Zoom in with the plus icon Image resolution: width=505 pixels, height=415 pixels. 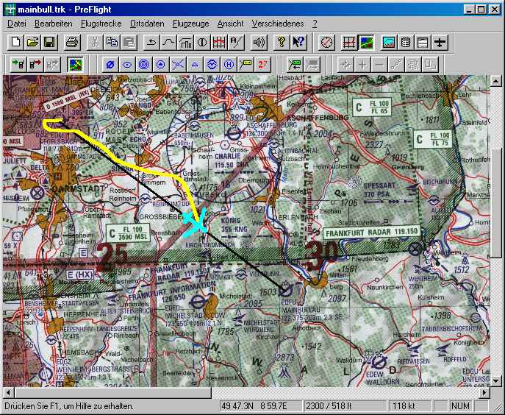[362, 65]
